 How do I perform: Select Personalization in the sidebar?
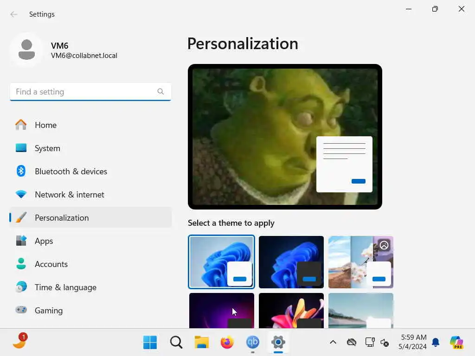pos(90,218)
